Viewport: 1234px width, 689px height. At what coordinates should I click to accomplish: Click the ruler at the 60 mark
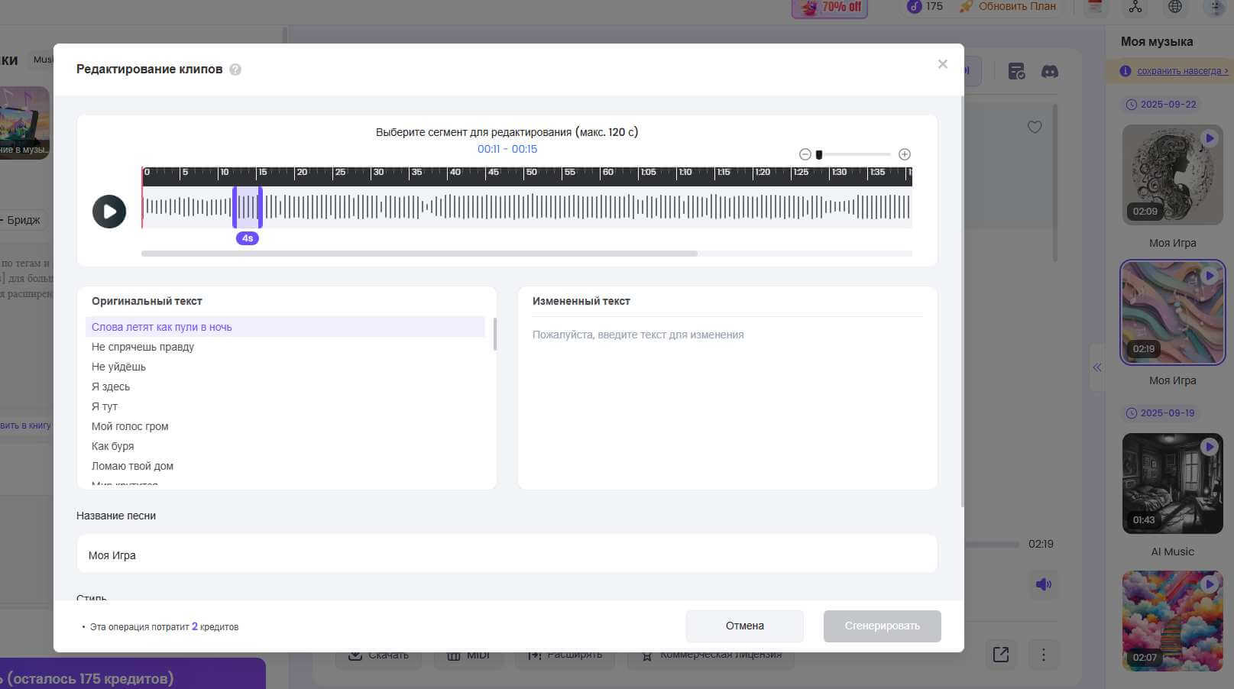[608, 173]
